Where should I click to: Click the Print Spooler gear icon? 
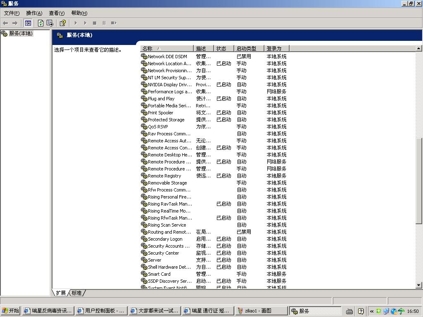144,112
